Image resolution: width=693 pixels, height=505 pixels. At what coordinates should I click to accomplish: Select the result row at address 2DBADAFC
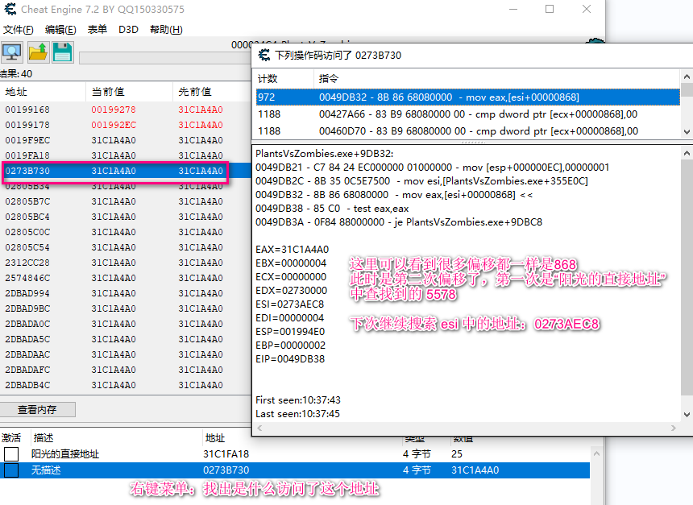[x=126, y=370]
